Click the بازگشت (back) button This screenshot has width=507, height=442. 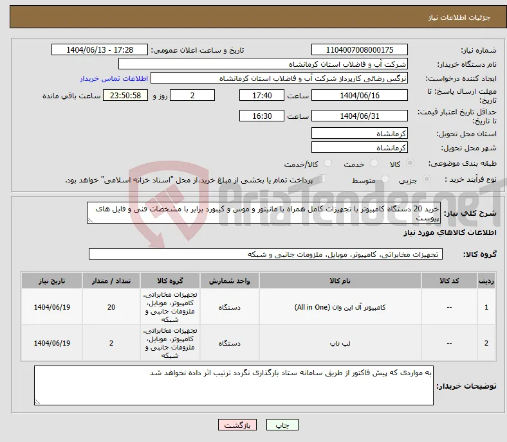pyautogui.click(x=237, y=425)
